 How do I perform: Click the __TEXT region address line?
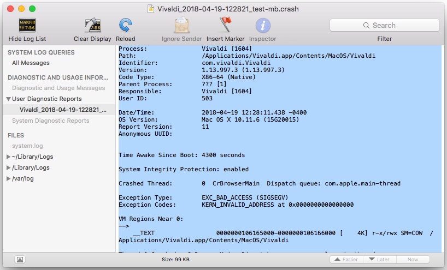coord(282,233)
